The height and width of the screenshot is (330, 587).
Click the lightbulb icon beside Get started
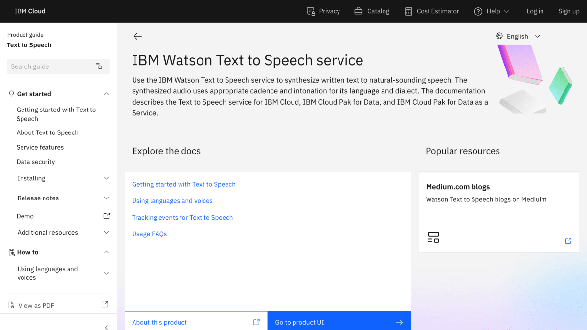point(11,94)
